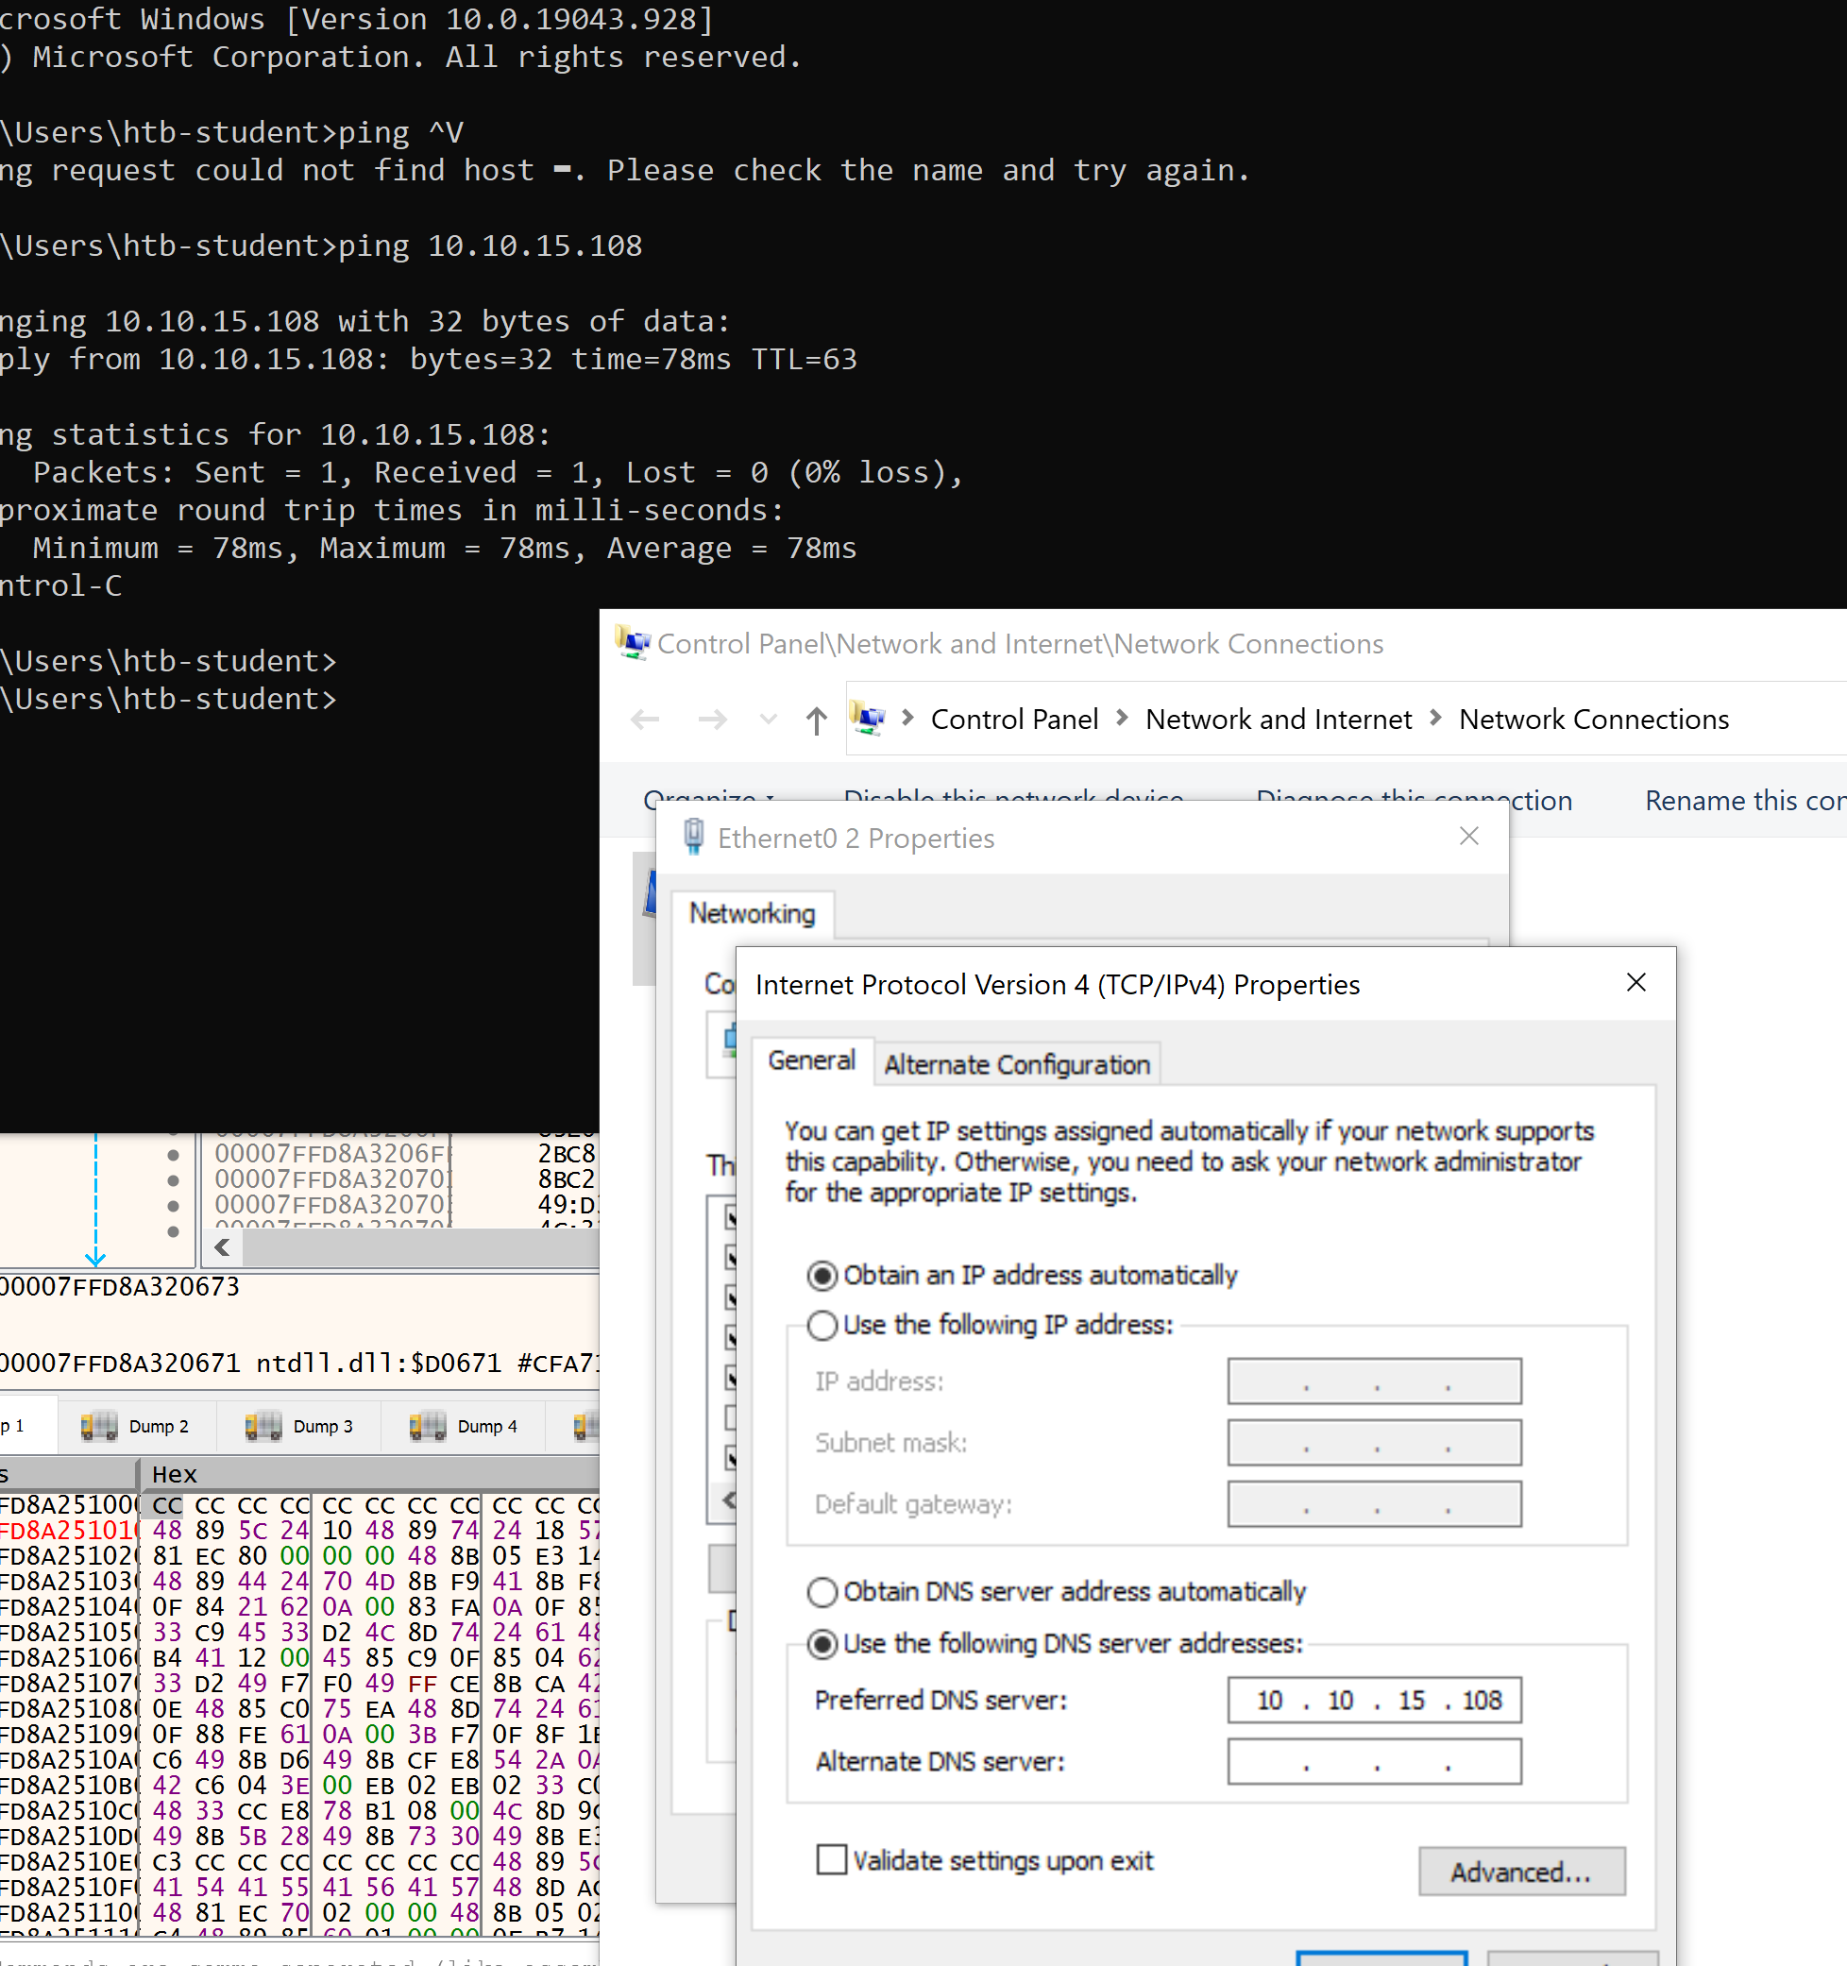
Task: Click the disassembly horizontal scrollbar track
Action: (x=420, y=1247)
